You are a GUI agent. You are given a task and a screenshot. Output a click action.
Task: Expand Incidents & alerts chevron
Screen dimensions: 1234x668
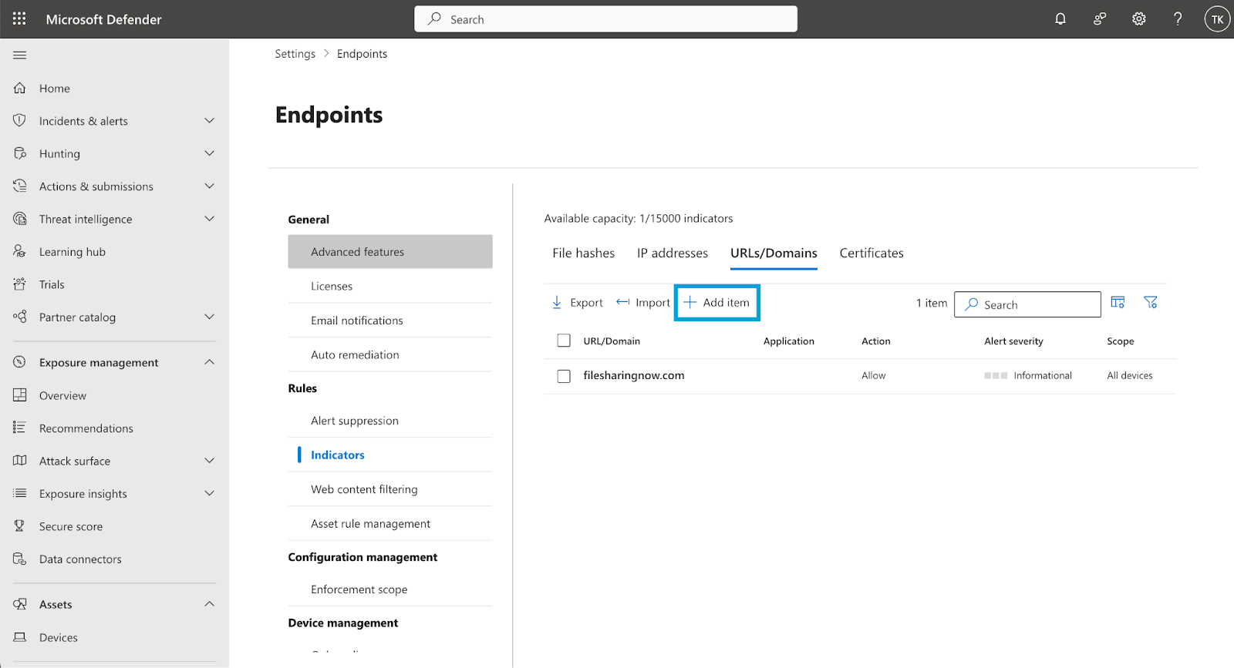pyautogui.click(x=209, y=120)
